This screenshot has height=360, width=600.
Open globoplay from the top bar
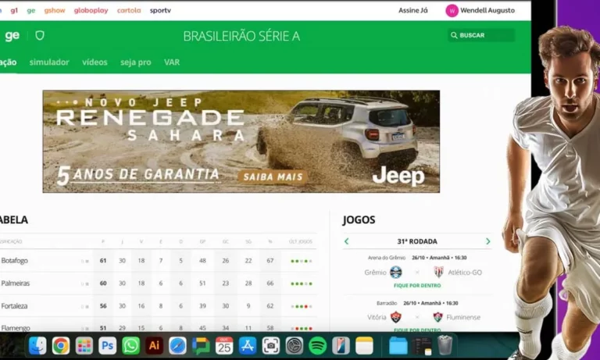[x=91, y=11]
